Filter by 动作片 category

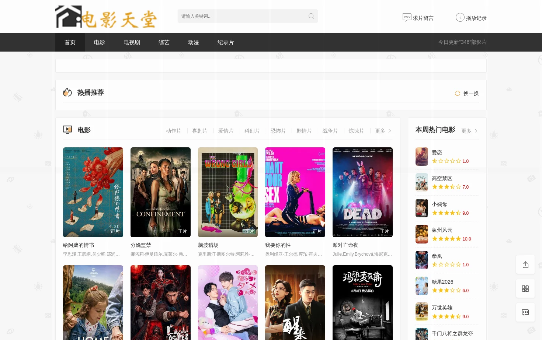click(173, 131)
